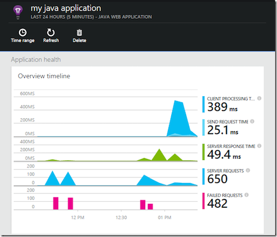Open the 650 server requests tile
Image resolution: width=277 pixels, height=237 pixels.
pyautogui.click(x=217, y=179)
